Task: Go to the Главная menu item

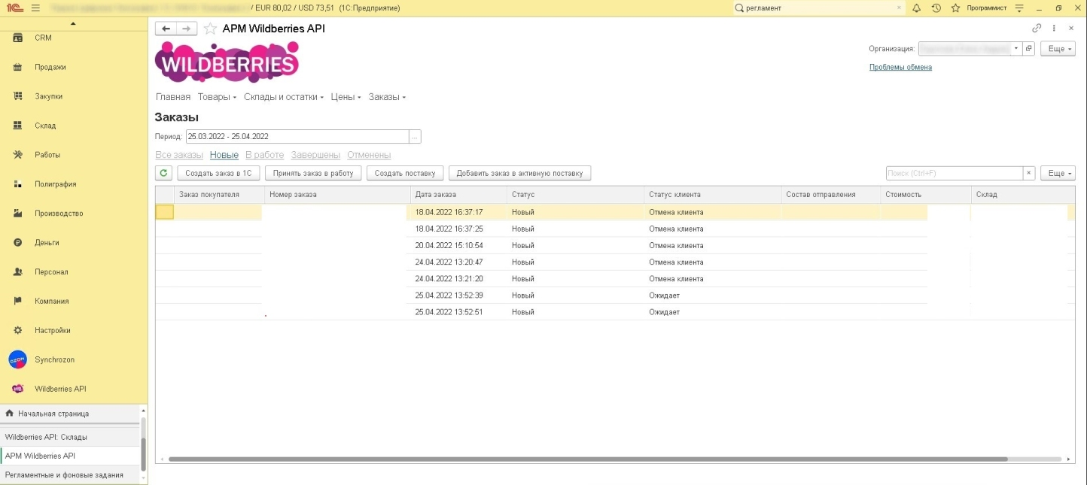Action: pos(173,97)
